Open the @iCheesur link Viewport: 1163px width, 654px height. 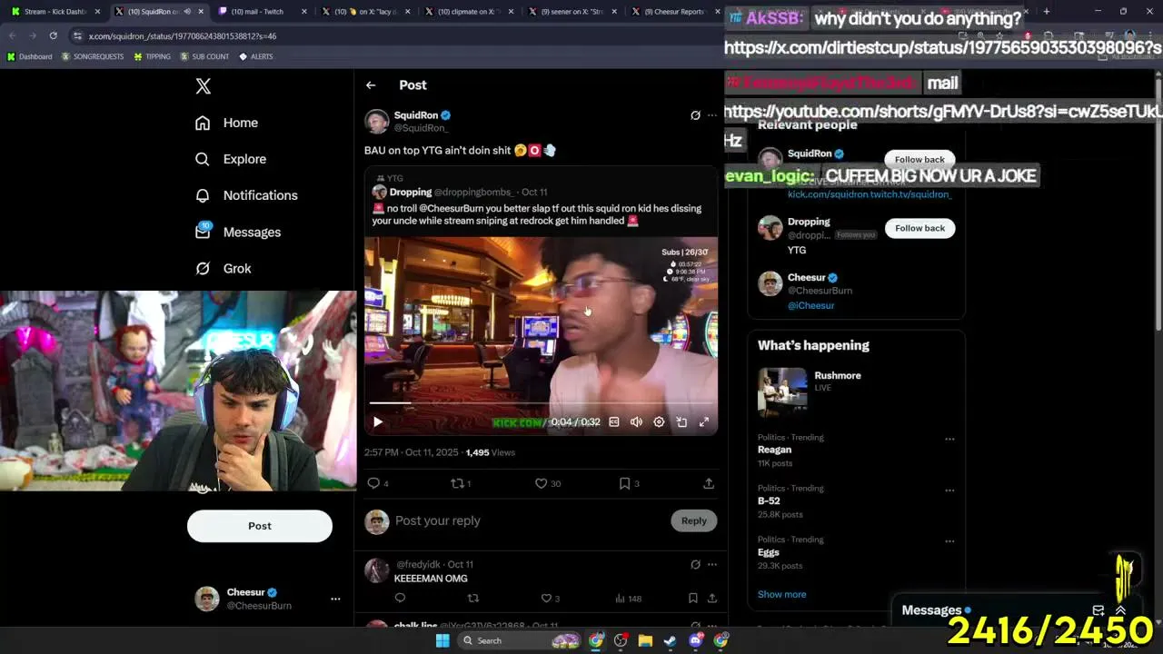point(810,305)
